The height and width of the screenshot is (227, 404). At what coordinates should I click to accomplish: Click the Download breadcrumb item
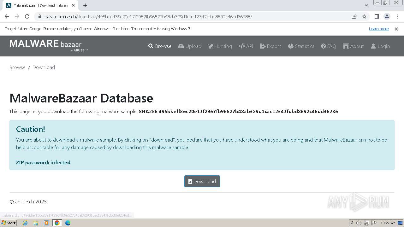click(44, 67)
